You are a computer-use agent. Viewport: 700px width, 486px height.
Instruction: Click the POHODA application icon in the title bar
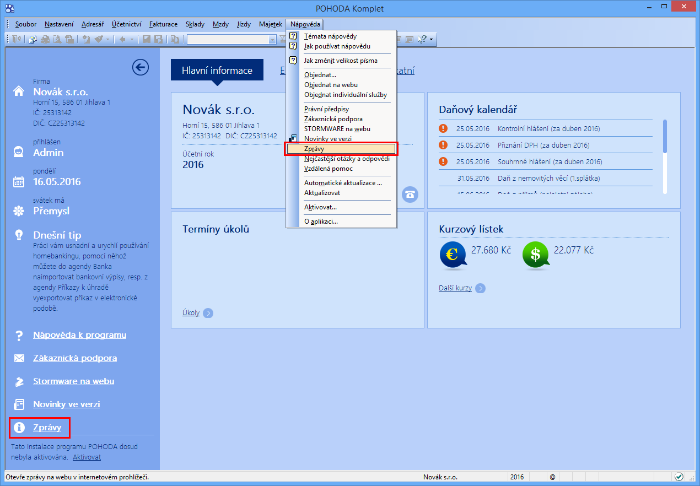pos(9,8)
